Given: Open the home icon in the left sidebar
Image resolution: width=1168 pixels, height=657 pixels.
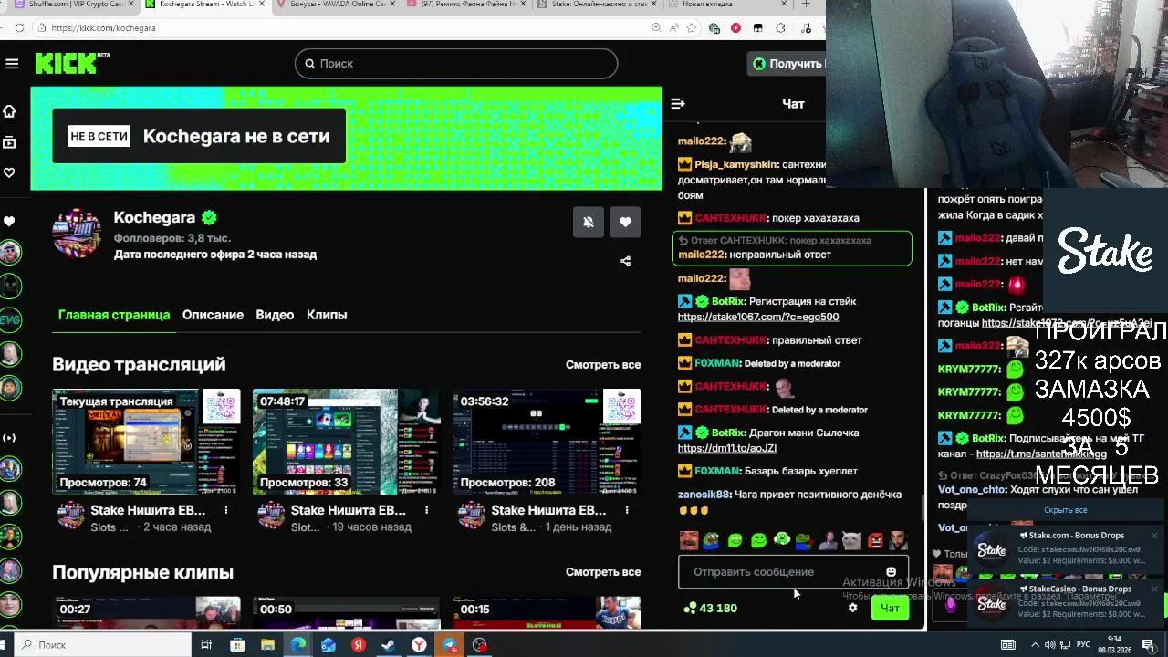Looking at the screenshot, I should [x=9, y=111].
